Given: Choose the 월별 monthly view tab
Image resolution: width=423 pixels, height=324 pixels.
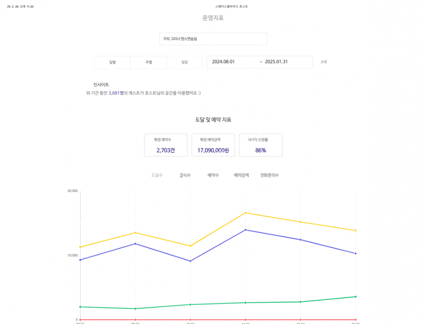Looking at the screenshot, I should pos(184,62).
